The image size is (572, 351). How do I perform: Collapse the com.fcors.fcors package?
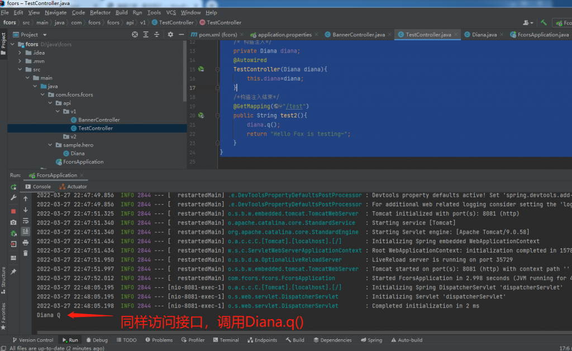coord(42,94)
